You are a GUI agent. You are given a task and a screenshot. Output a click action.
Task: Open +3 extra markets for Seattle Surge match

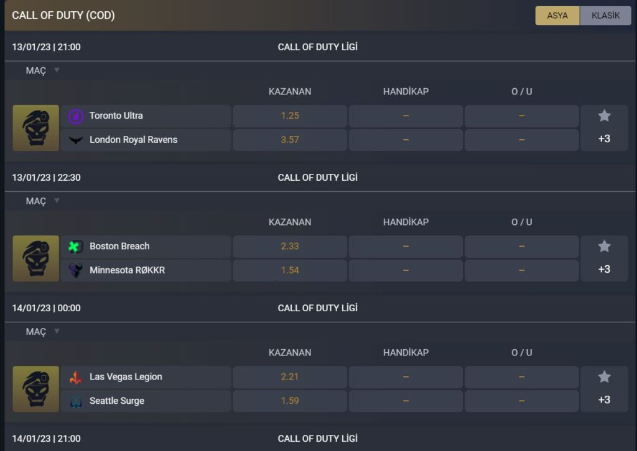pos(603,399)
